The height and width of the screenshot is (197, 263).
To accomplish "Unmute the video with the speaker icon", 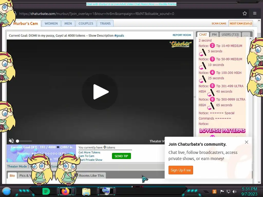I will pyautogui.click(x=11, y=141).
